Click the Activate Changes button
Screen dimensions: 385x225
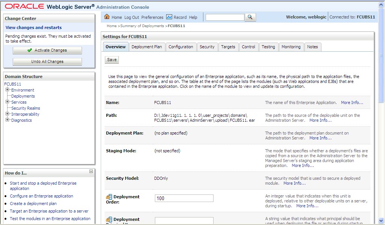[47, 50]
